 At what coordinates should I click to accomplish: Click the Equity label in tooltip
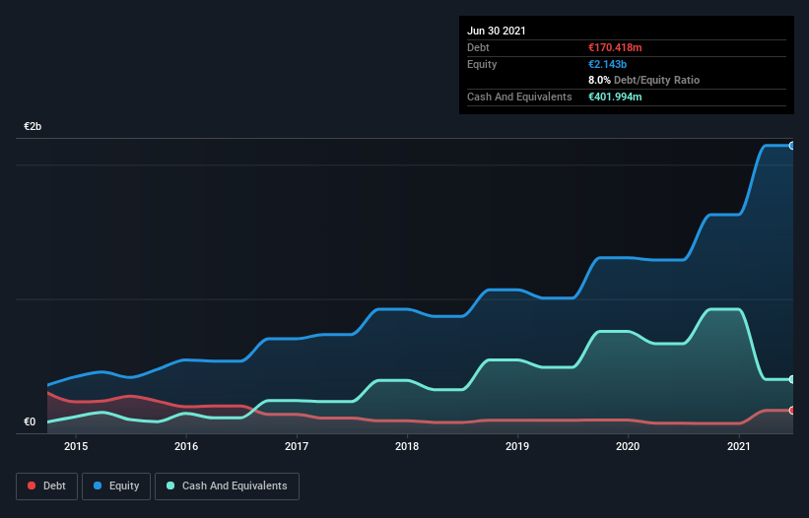pos(482,64)
